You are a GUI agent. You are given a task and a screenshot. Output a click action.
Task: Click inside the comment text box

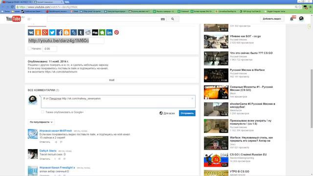click(118, 102)
